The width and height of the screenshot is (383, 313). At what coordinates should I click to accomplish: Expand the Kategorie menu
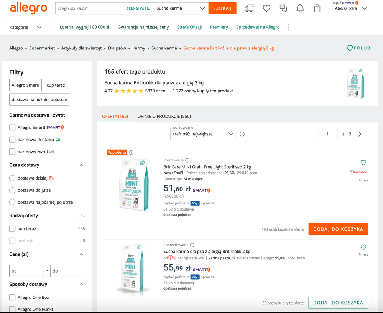click(x=26, y=27)
